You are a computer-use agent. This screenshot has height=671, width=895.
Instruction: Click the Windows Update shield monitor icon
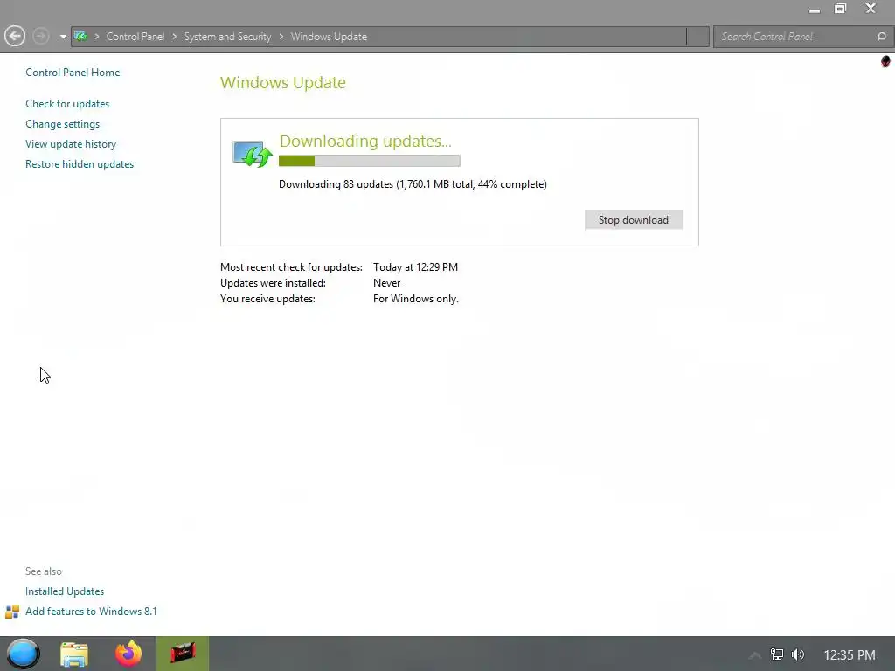click(253, 154)
